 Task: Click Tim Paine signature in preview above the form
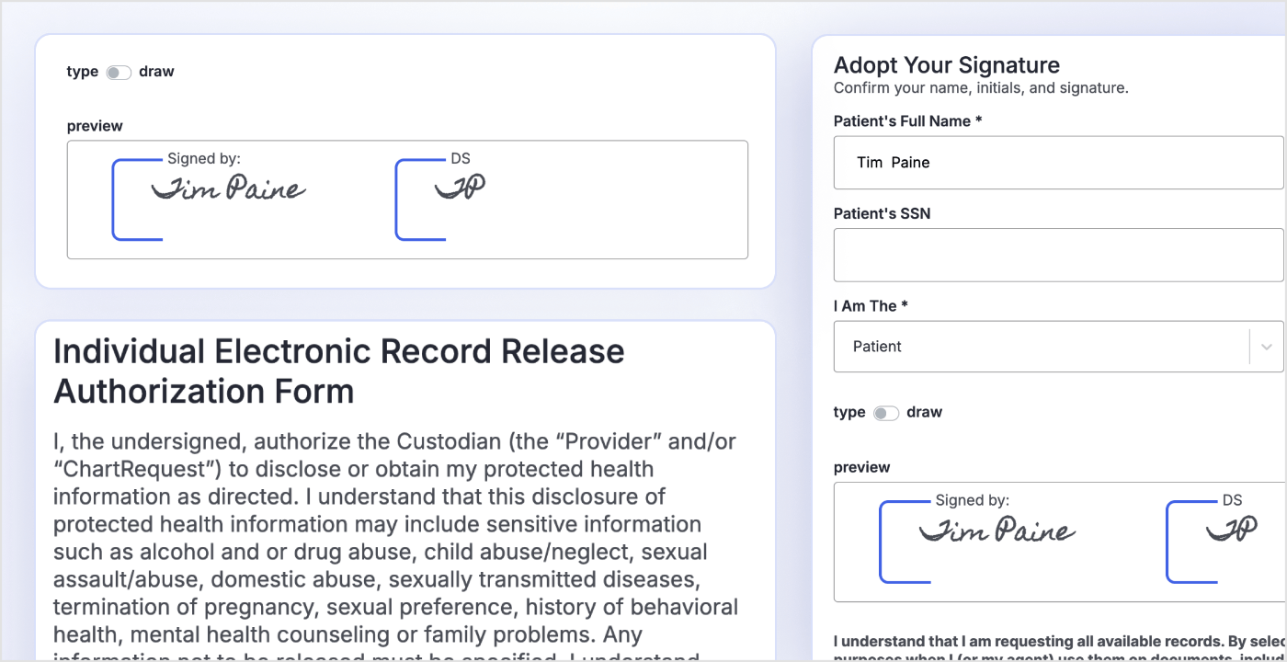(229, 189)
